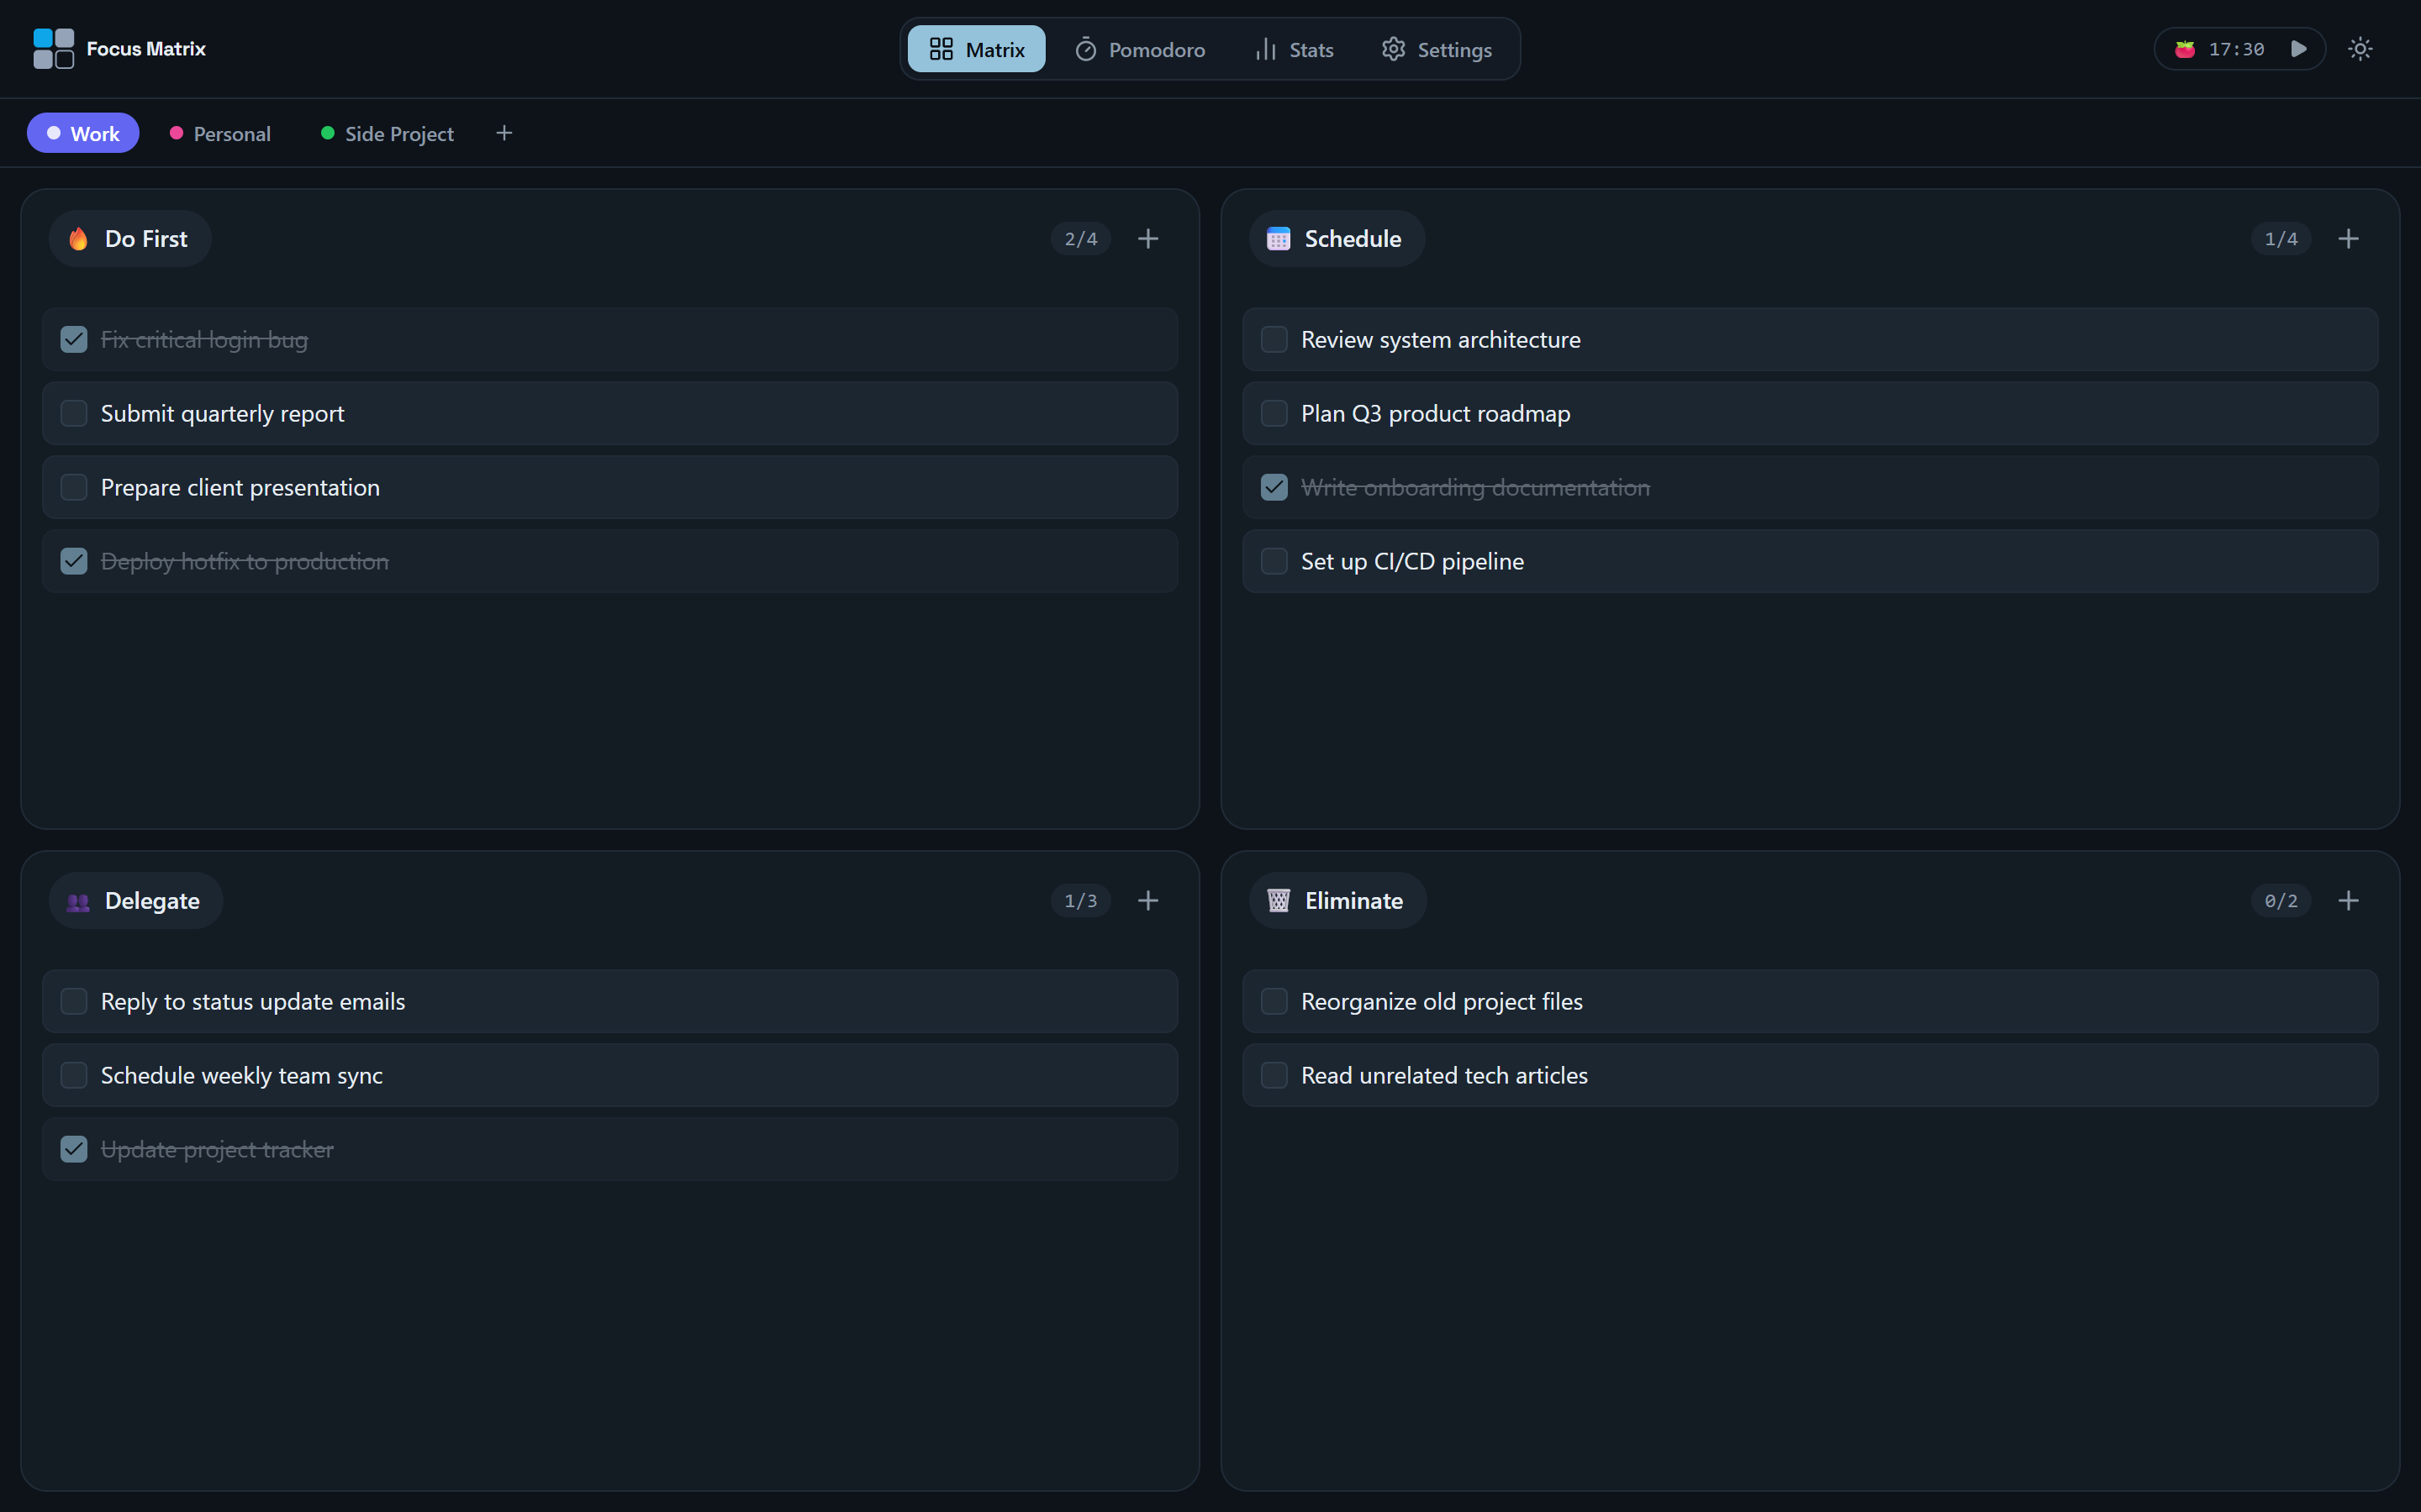Open the Settings tab
Viewport: 2421px width, 1512px height.
(x=1437, y=49)
